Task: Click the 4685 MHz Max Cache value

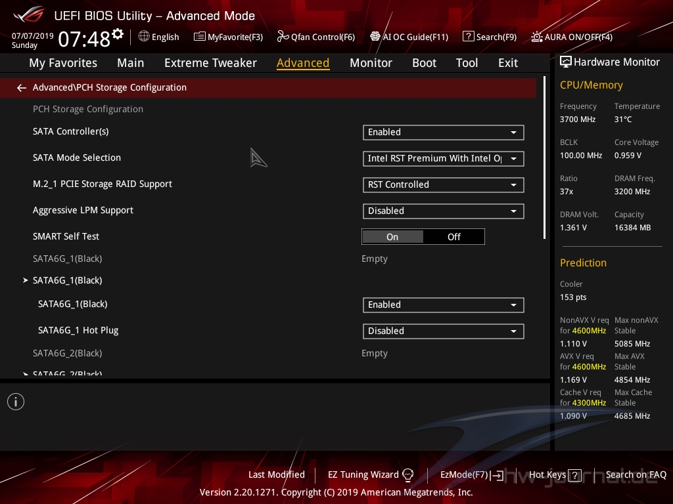Action: click(x=632, y=415)
